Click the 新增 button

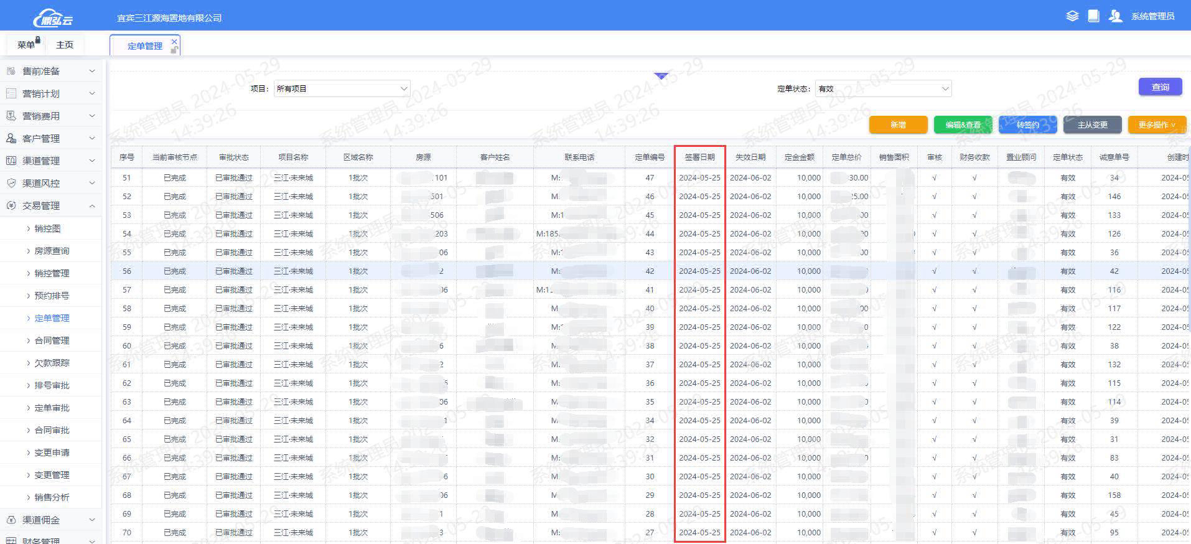click(x=898, y=124)
